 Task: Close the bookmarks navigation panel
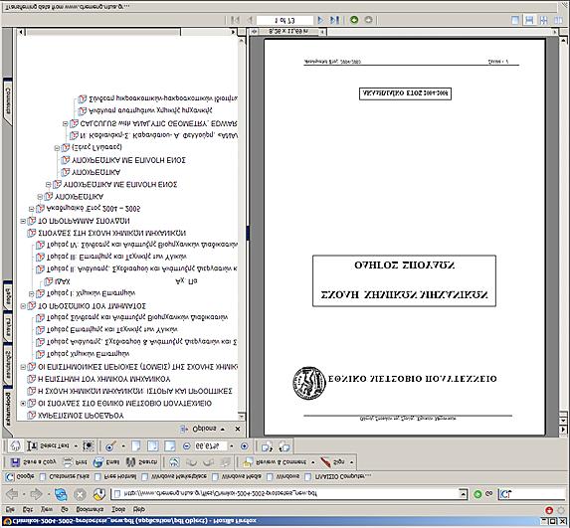[x=238, y=429]
